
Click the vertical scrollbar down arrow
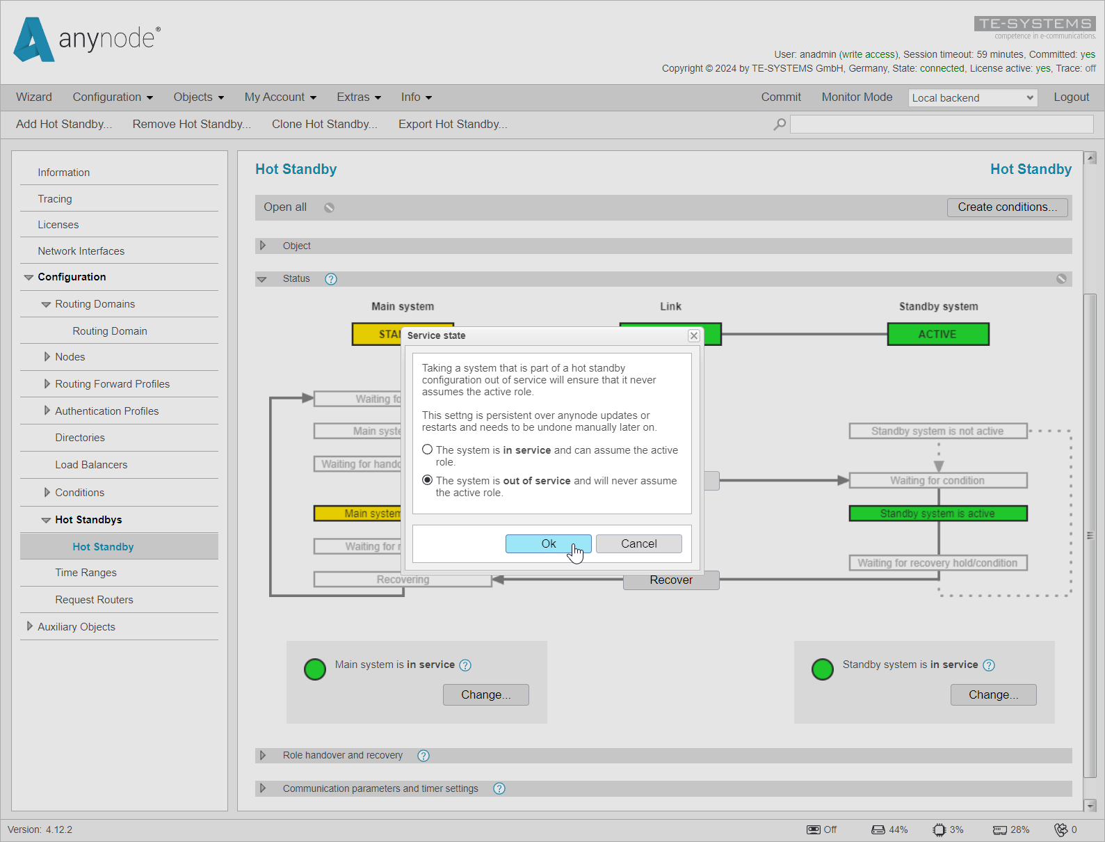1090,805
